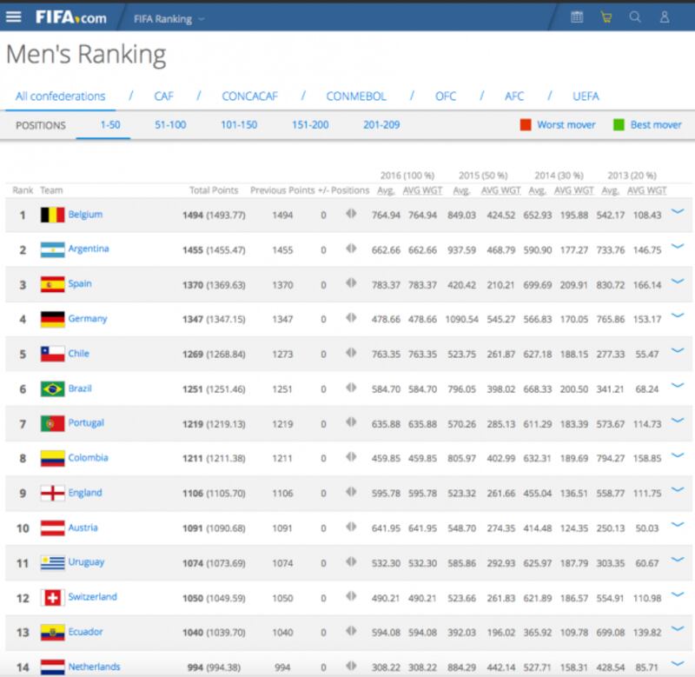Click Brazil's position movement indicator icon
Viewport: 695px width, 677px height.
(x=351, y=388)
